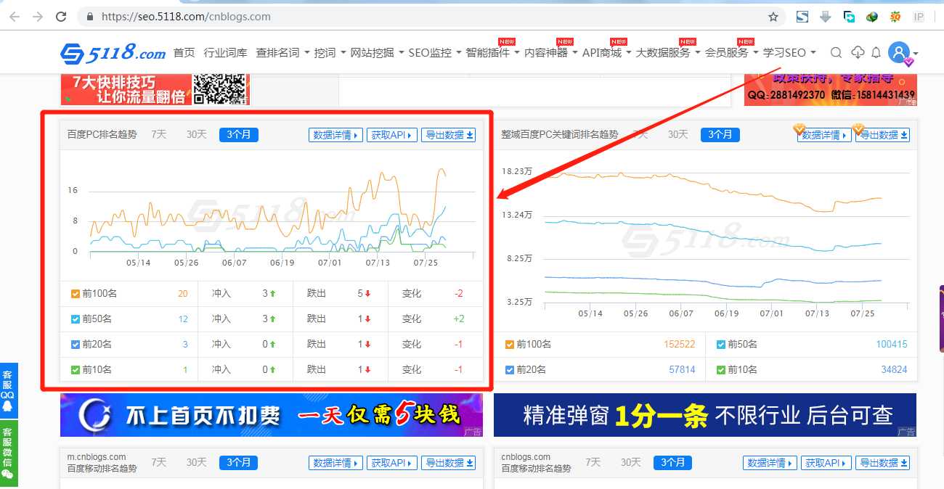The width and height of the screenshot is (944, 489).
Task: Select the 30天 tab in 整域百度PC关键词排名趋势
Action: pos(678,134)
